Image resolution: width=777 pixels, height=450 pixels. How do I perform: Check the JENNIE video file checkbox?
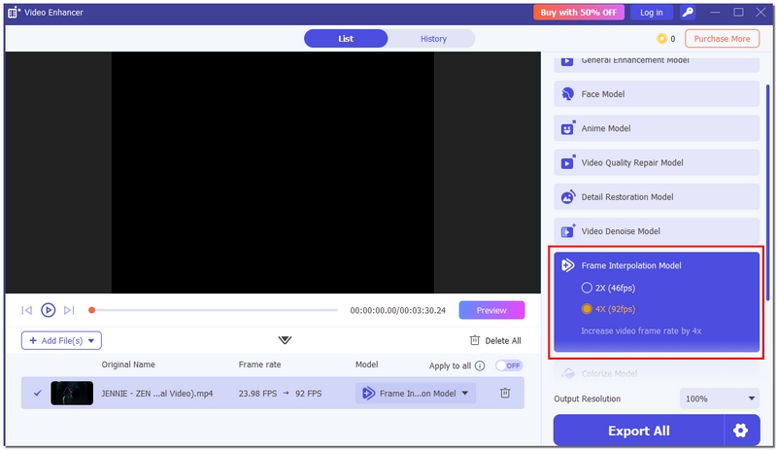38,393
